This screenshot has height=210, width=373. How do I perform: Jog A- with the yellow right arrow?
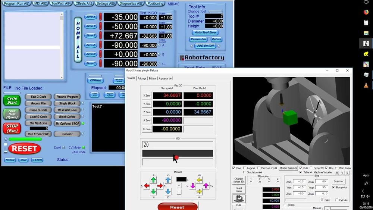tap(199, 191)
